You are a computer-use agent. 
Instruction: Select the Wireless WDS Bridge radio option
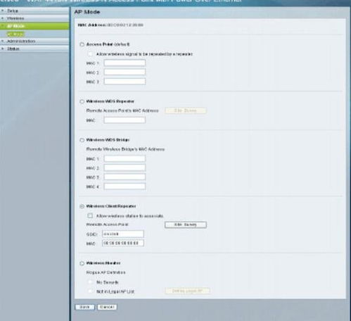[82, 140]
